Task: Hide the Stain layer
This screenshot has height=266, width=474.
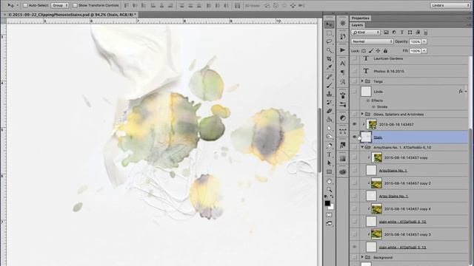Action: (x=355, y=137)
